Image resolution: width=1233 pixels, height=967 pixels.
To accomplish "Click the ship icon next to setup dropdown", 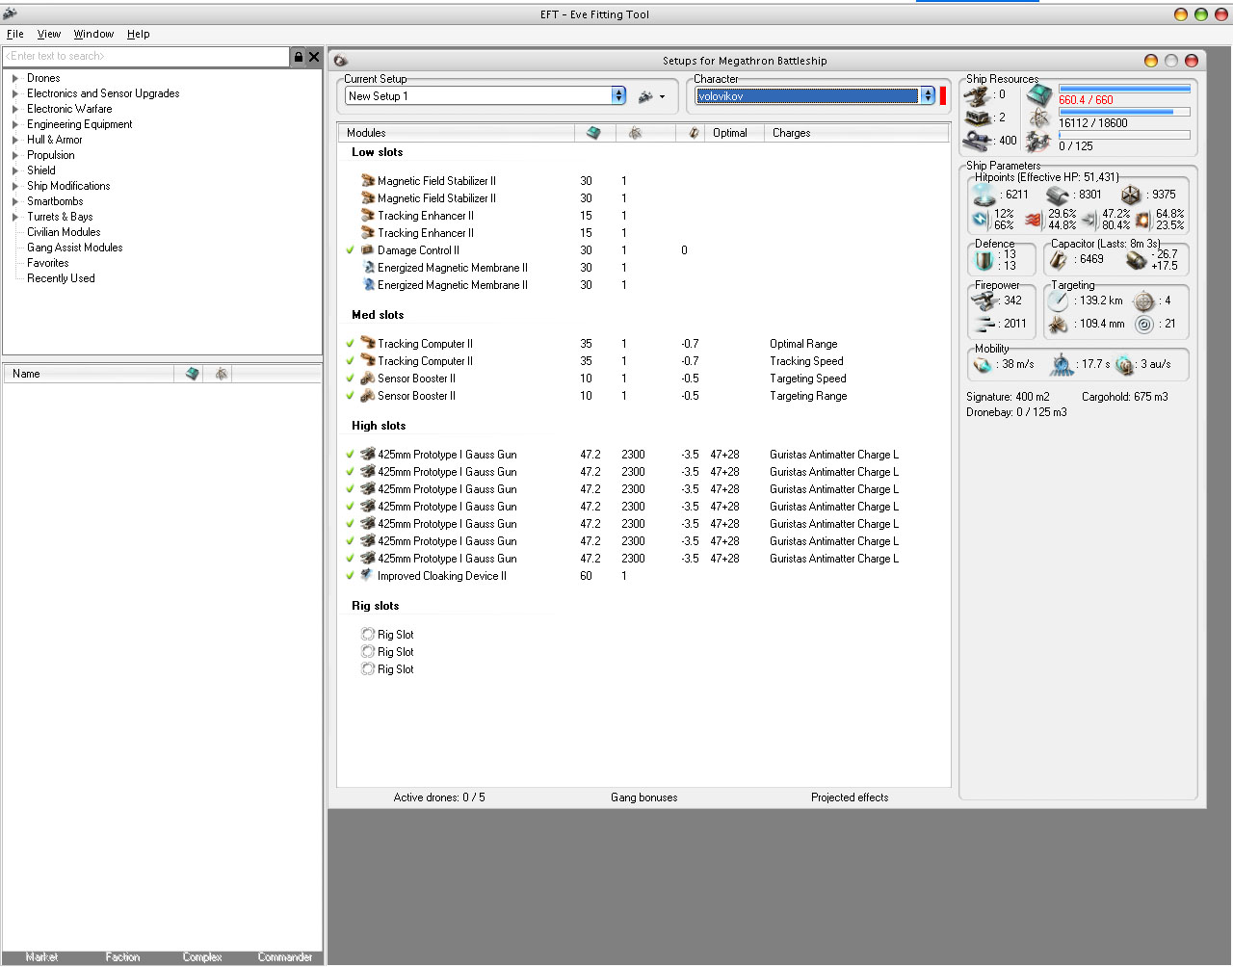I will point(646,96).
